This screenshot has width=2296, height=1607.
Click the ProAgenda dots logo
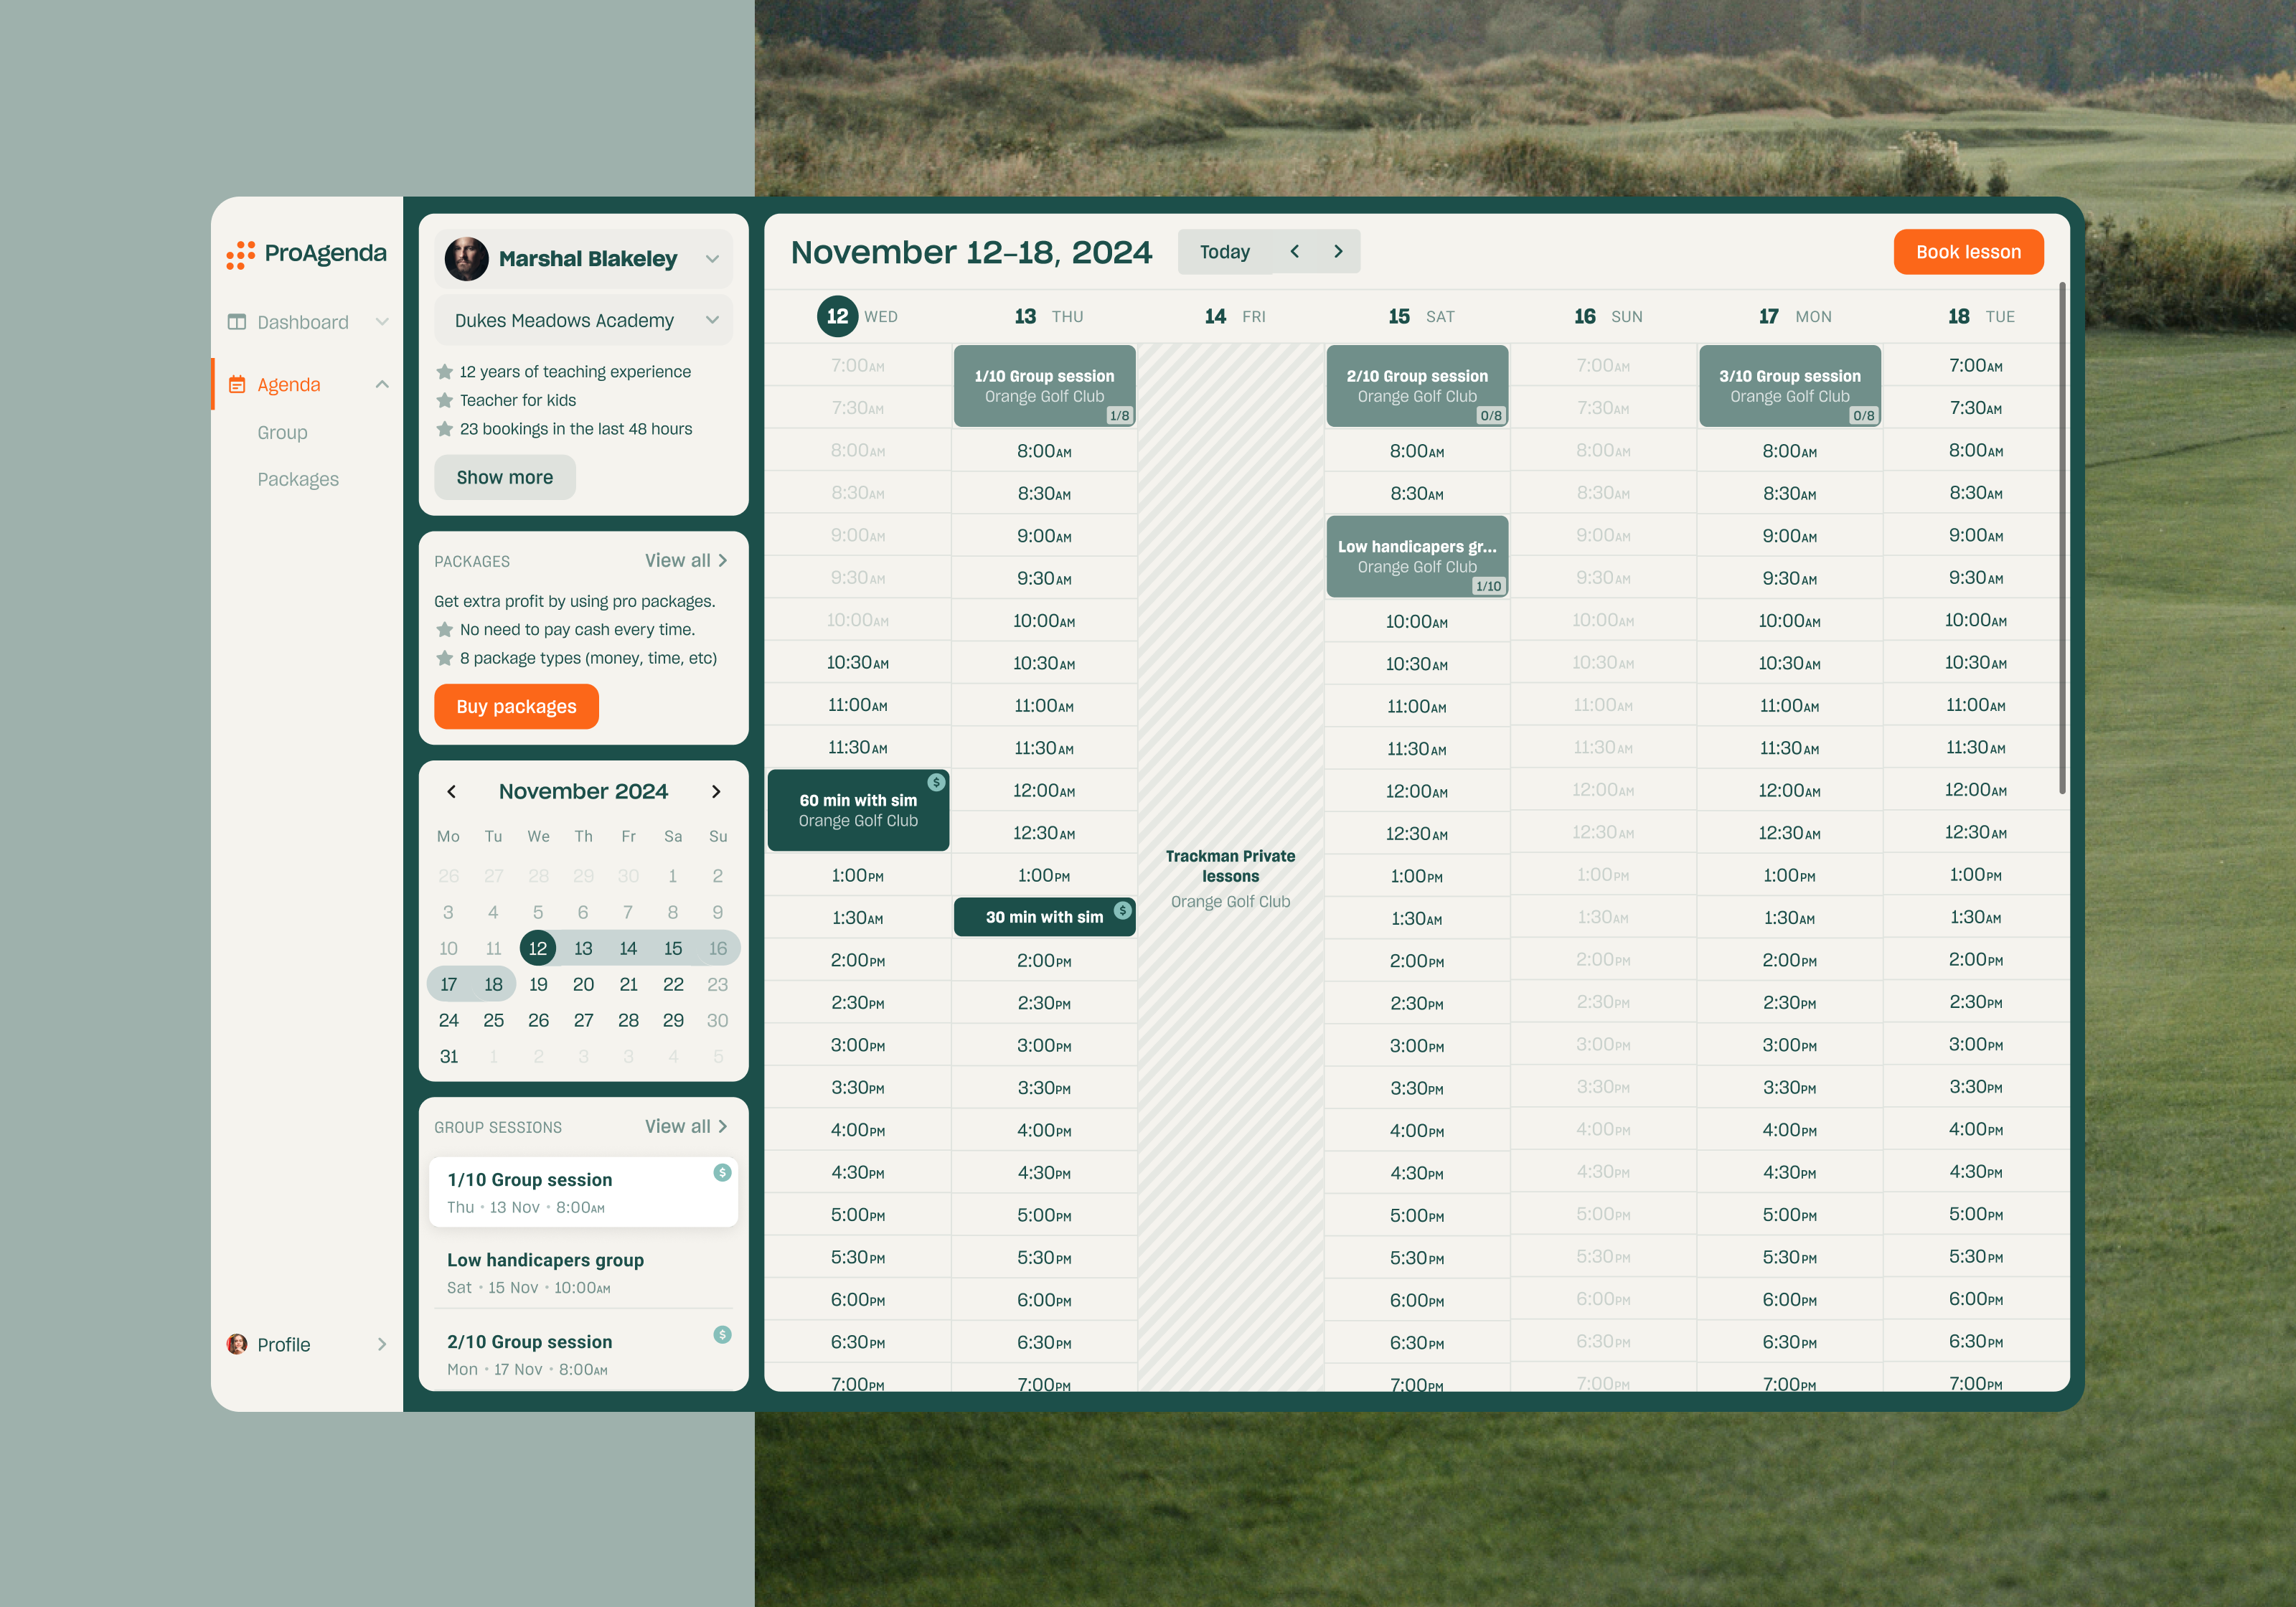tap(240, 253)
